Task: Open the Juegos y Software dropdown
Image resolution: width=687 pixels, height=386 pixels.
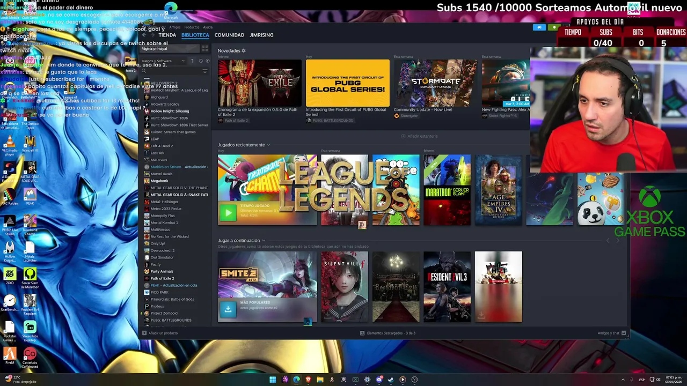Action: [x=163, y=61]
